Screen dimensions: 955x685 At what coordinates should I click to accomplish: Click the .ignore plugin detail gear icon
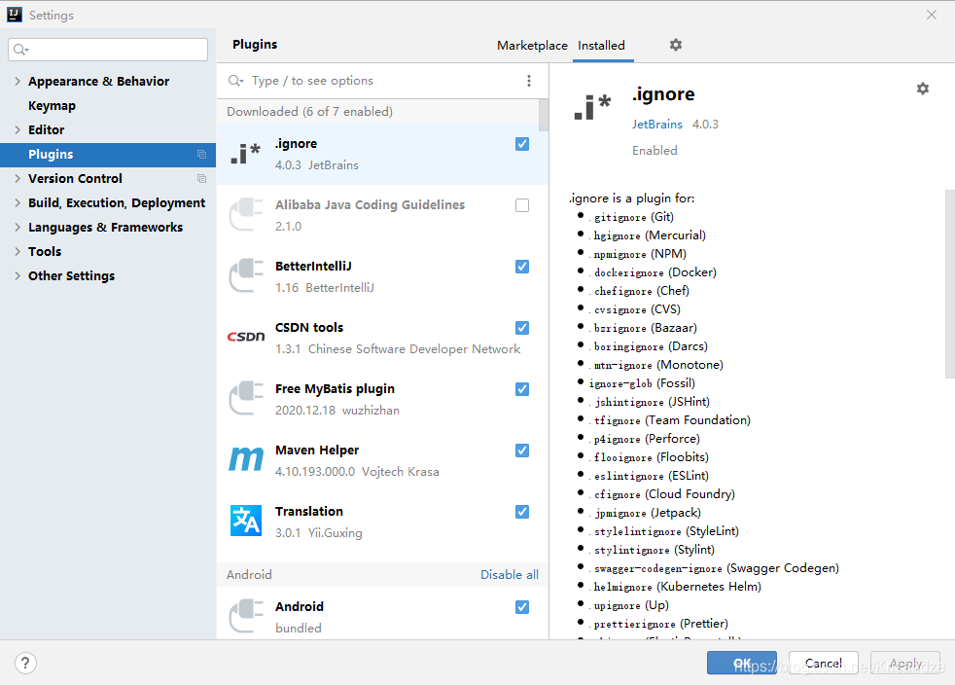[x=922, y=89]
